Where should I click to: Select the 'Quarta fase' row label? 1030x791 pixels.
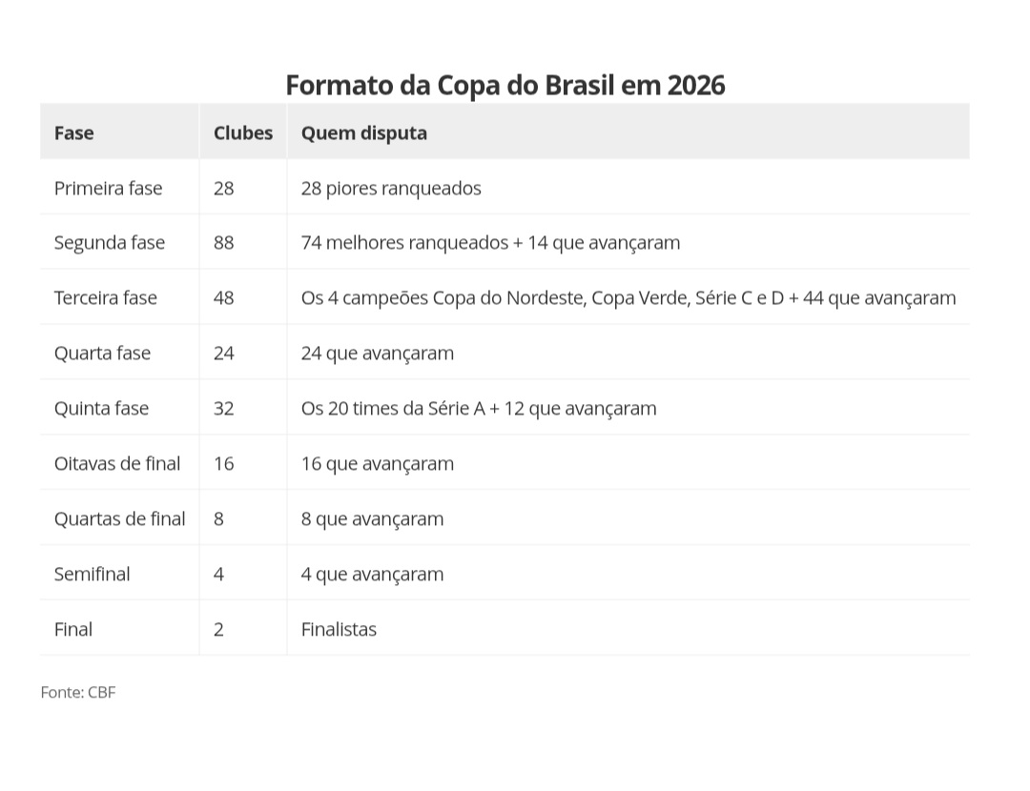[102, 353]
